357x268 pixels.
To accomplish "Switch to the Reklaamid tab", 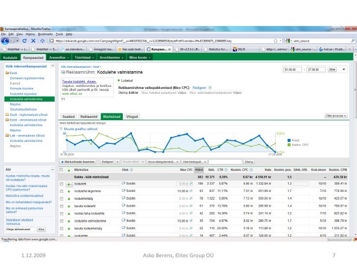I will pyautogui.click(x=89, y=116).
